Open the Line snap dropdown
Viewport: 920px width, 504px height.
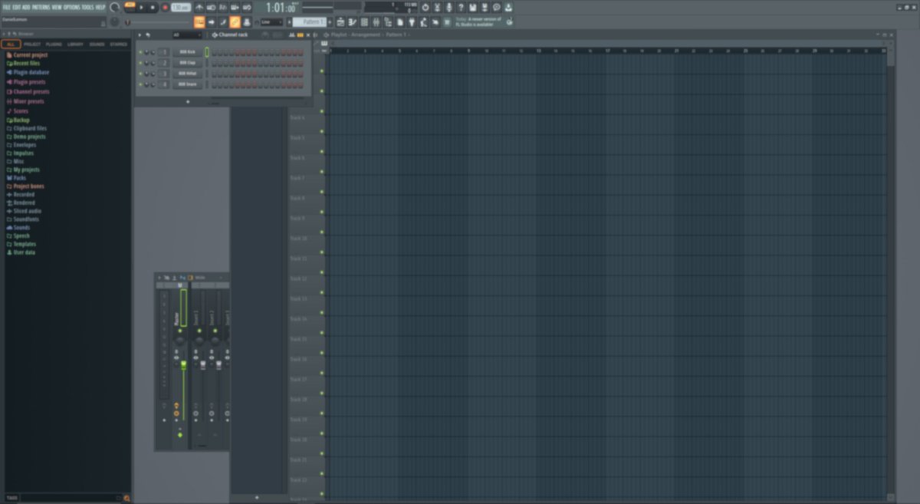(271, 22)
